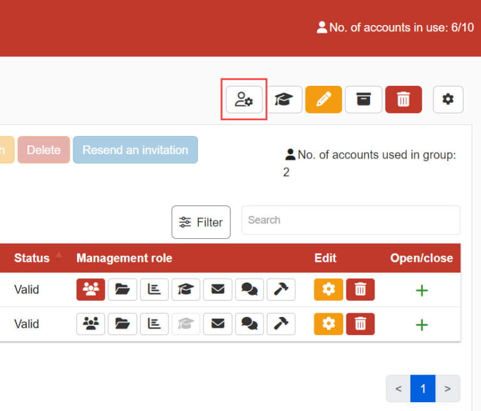The image size is (481, 411).
Task: Click the red trash button in top toolbar
Action: point(403,100)
